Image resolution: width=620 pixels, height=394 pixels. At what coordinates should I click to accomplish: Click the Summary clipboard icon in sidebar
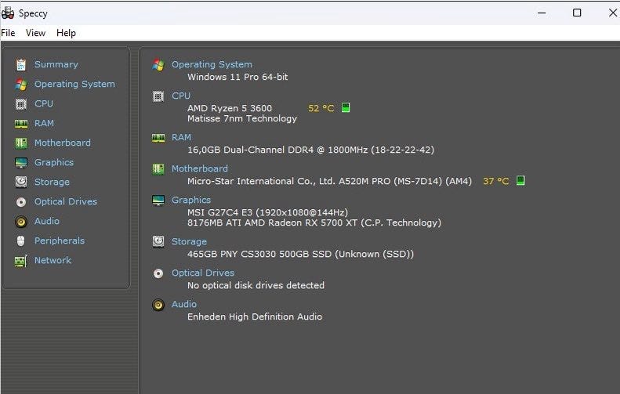[21, 65]
